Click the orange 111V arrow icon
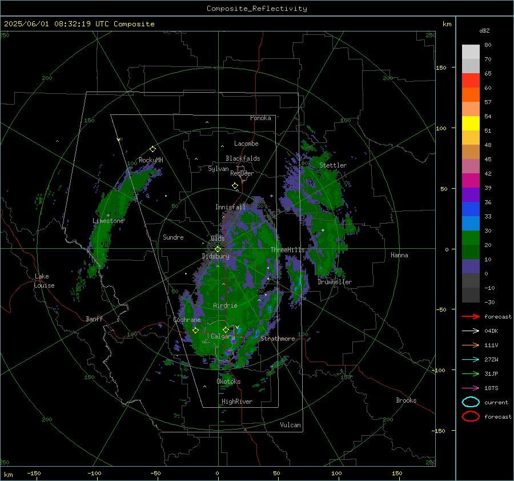The width and height of the screenshot is (514, 481). (x=471, y=345)
